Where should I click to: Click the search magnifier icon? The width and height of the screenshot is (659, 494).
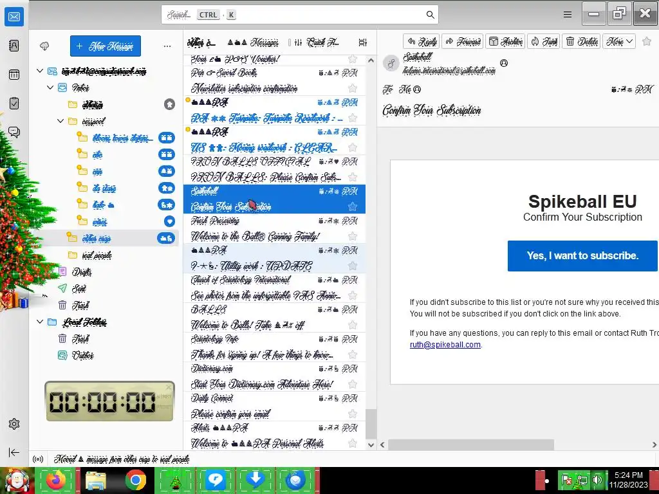431,15
